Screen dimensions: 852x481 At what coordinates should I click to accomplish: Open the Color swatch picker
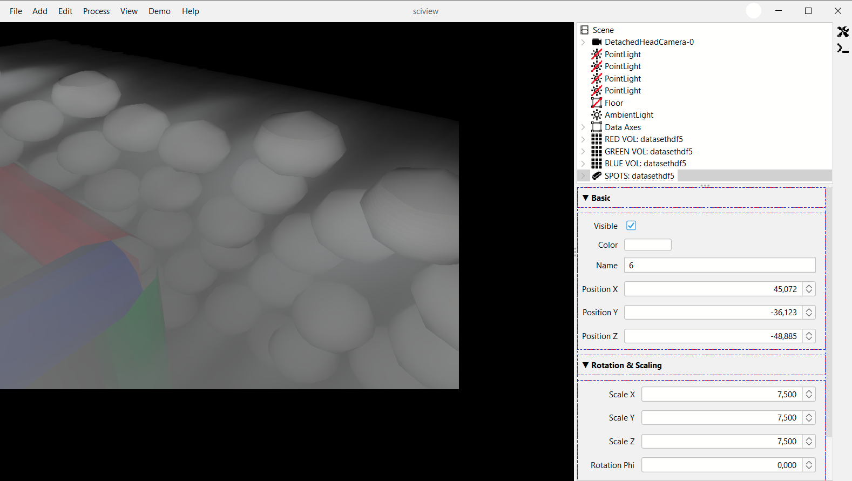coord(648,245)
